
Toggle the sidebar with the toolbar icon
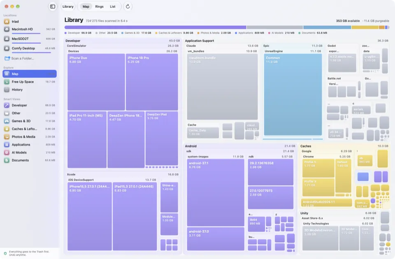pyautogui.click(x=52, y=7)
